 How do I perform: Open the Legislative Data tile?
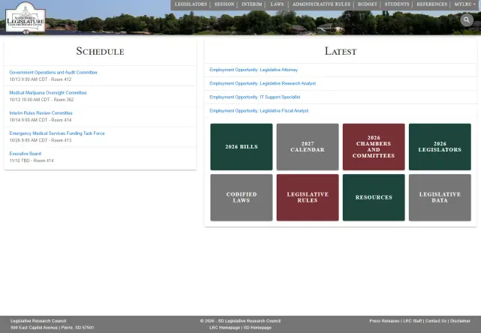tap(440, 197)
